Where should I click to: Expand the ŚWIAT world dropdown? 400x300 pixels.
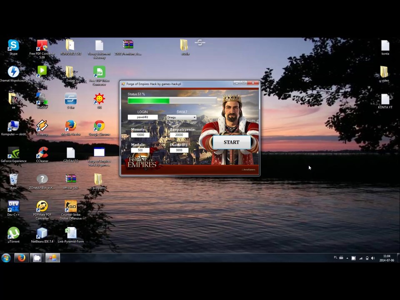pos(181,117)
